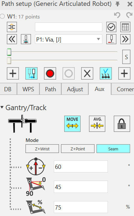This screenshot has height=216, width=134.
Task: Switch to the Path tab
Action: (x=51, y=89)
